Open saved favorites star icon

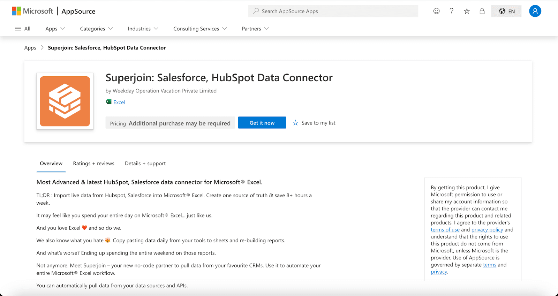click(x=467, y=11)
